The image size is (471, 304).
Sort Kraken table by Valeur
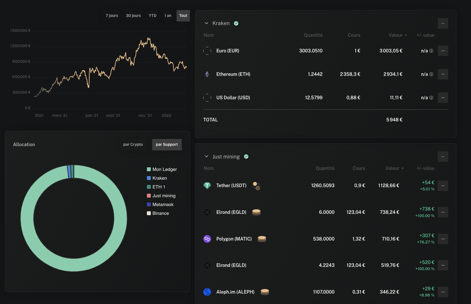pyautogui.click(x=398, y=35)
